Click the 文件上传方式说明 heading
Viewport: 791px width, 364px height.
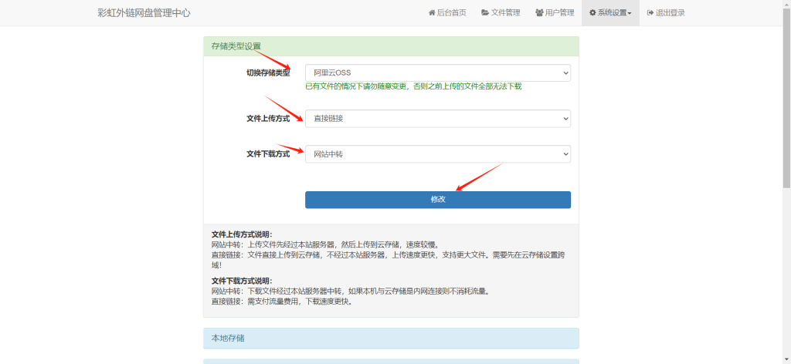[242, 234]
